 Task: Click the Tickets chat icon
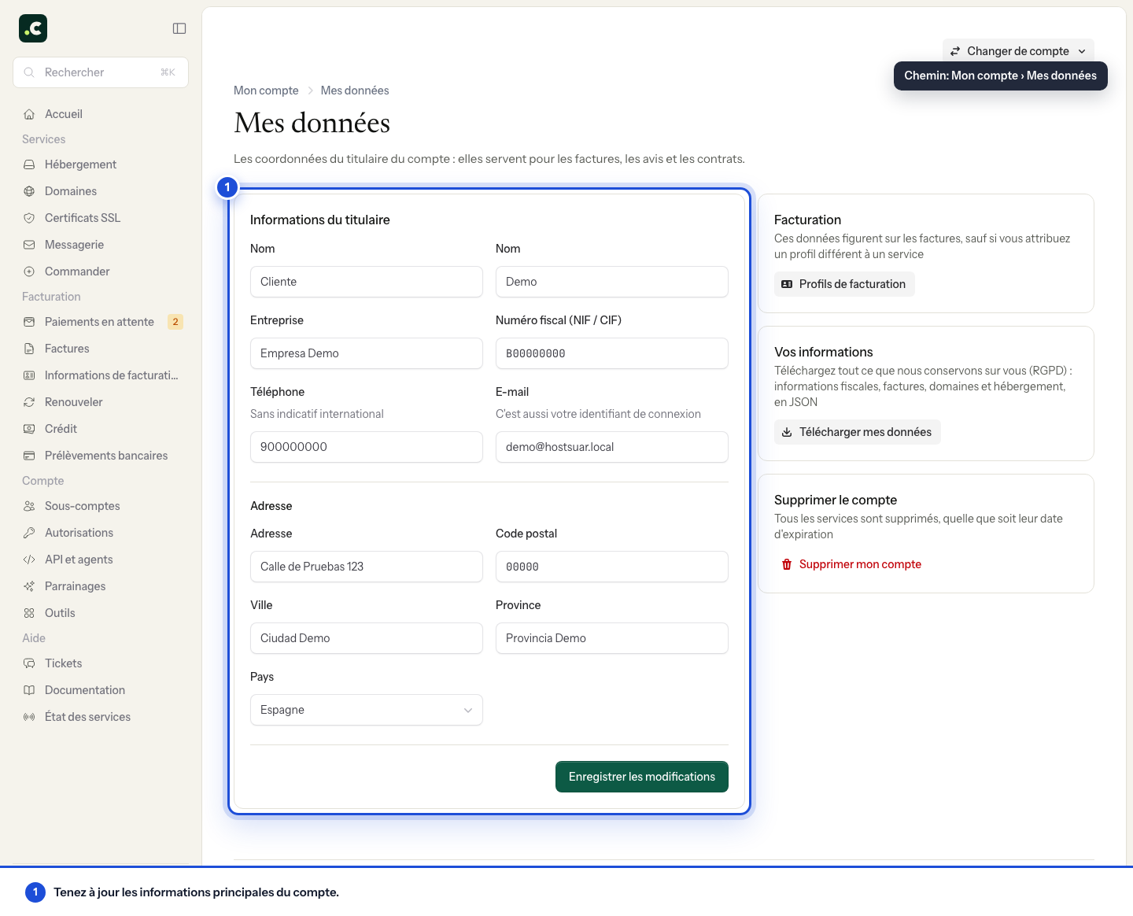(29, 663)
